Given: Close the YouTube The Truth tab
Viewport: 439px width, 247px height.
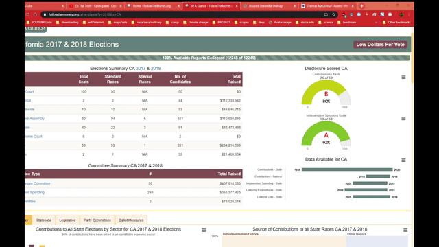Looking at the screenshot, I should click(121, 6).
